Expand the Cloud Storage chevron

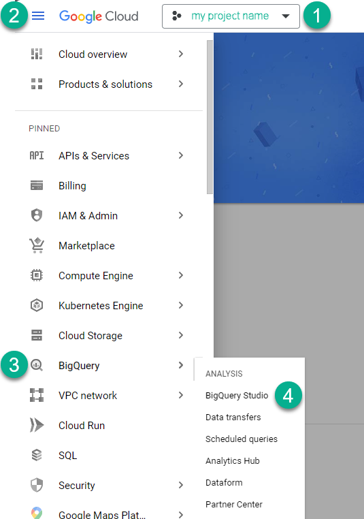tap(181, 335)
